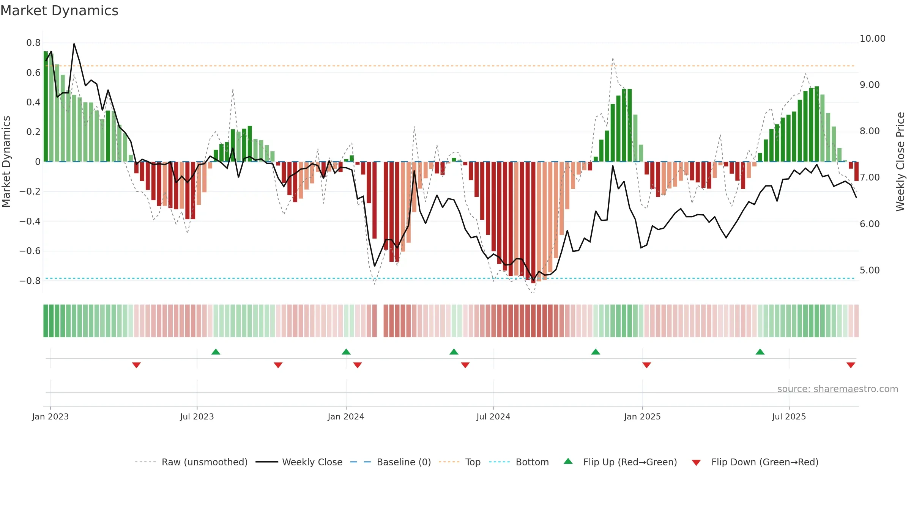Click the Jul 2025 x-axis label
The height and width of the screenshot is (512, 911).
[789, 416]
